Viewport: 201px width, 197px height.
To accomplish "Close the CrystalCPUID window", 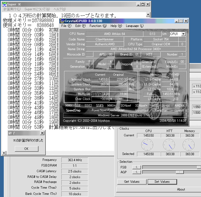I will point(186,21).
